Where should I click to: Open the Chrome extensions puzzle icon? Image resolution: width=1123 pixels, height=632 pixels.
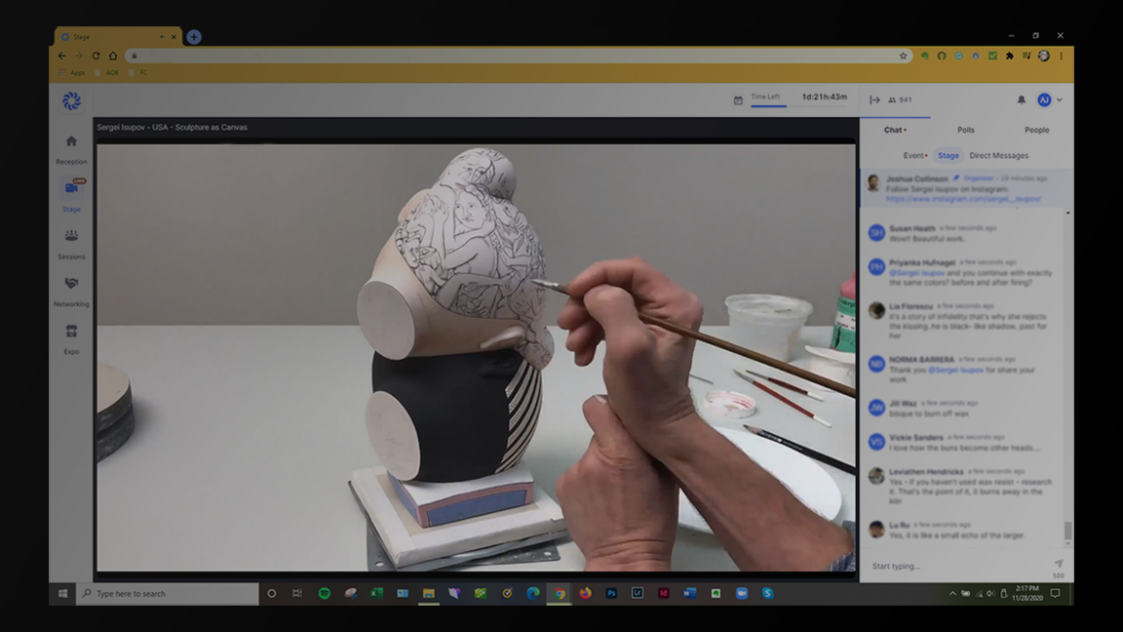(1009, 56)
